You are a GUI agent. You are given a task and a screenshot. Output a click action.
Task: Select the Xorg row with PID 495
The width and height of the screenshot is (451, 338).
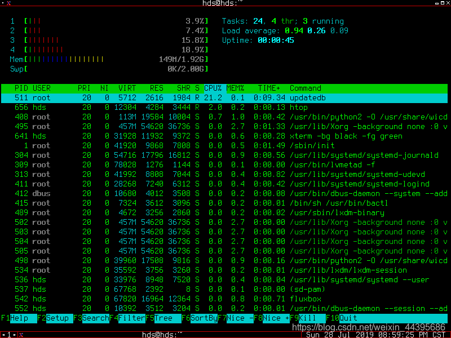click(224, 126)
